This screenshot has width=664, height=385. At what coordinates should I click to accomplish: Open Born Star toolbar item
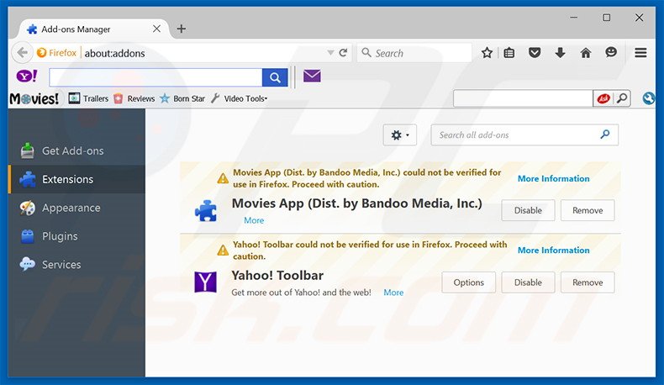pyautogui.click(x=182, y=98)
